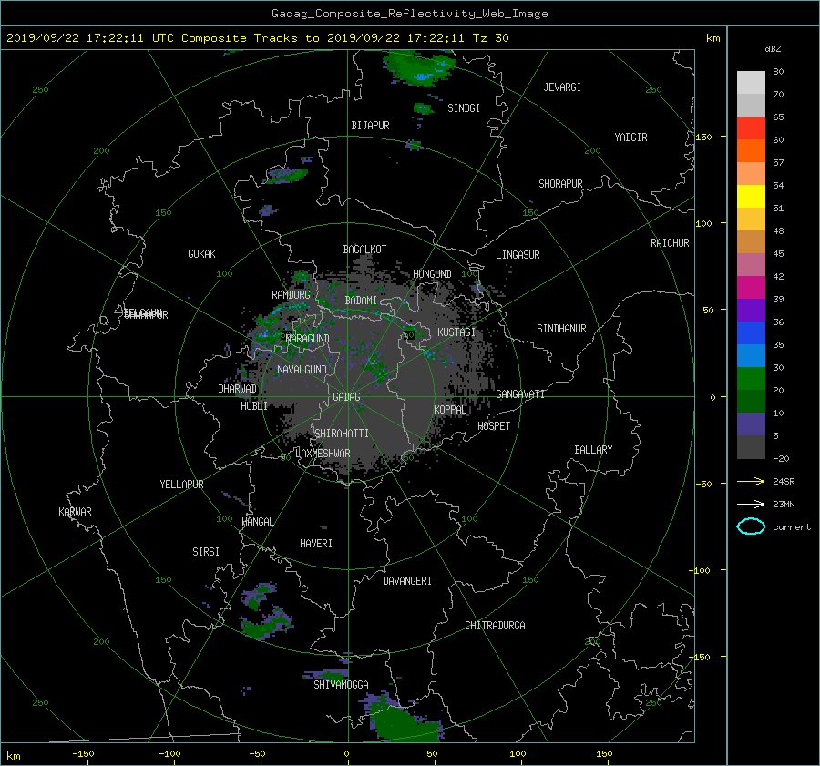Select the purple 36 dBZ legend color
The width and height of the screenshot is (820, 766).
coord(751,311)
